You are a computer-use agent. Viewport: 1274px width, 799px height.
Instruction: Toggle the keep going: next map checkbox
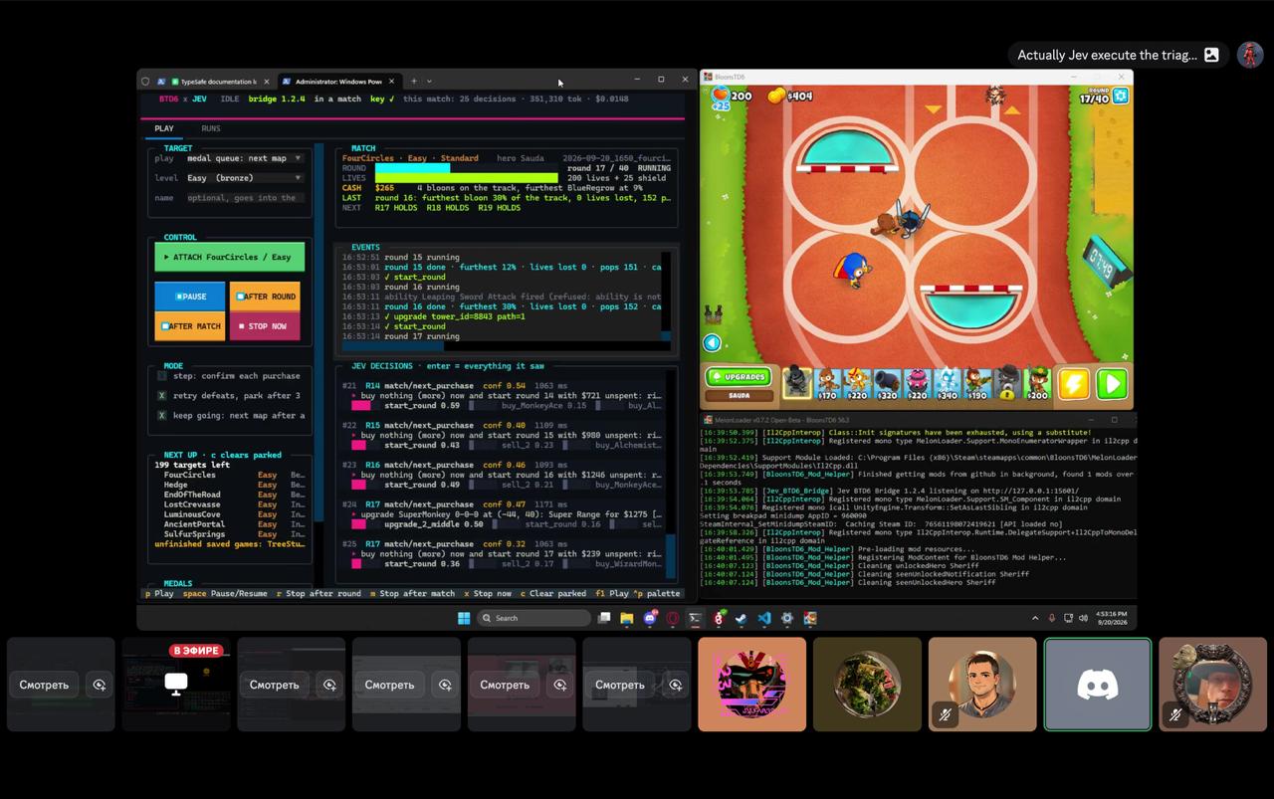point(162,415)
